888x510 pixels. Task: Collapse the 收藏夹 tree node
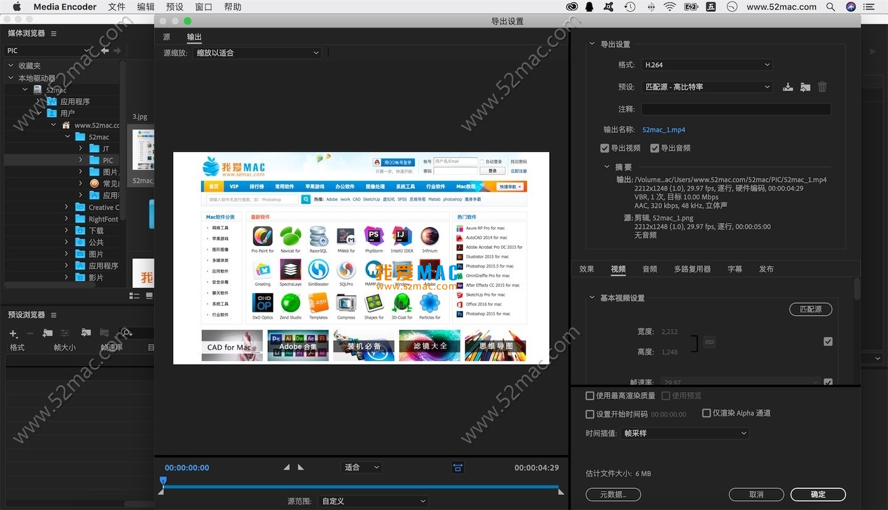pos(11,65)
